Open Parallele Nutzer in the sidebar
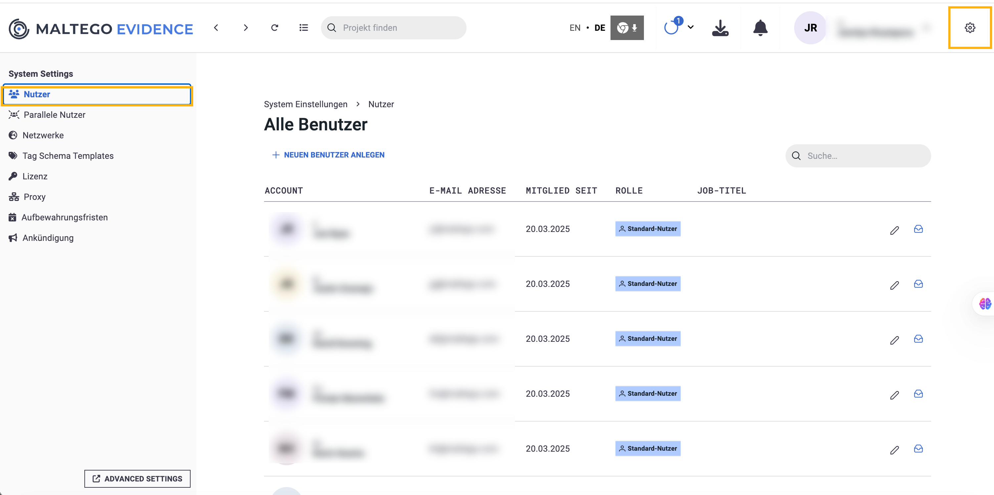This screenshot has width=994, height=495. click(54, 114)
